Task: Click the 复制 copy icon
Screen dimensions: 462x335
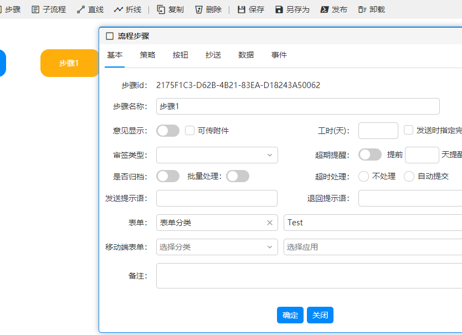Action: pos(161,10)
